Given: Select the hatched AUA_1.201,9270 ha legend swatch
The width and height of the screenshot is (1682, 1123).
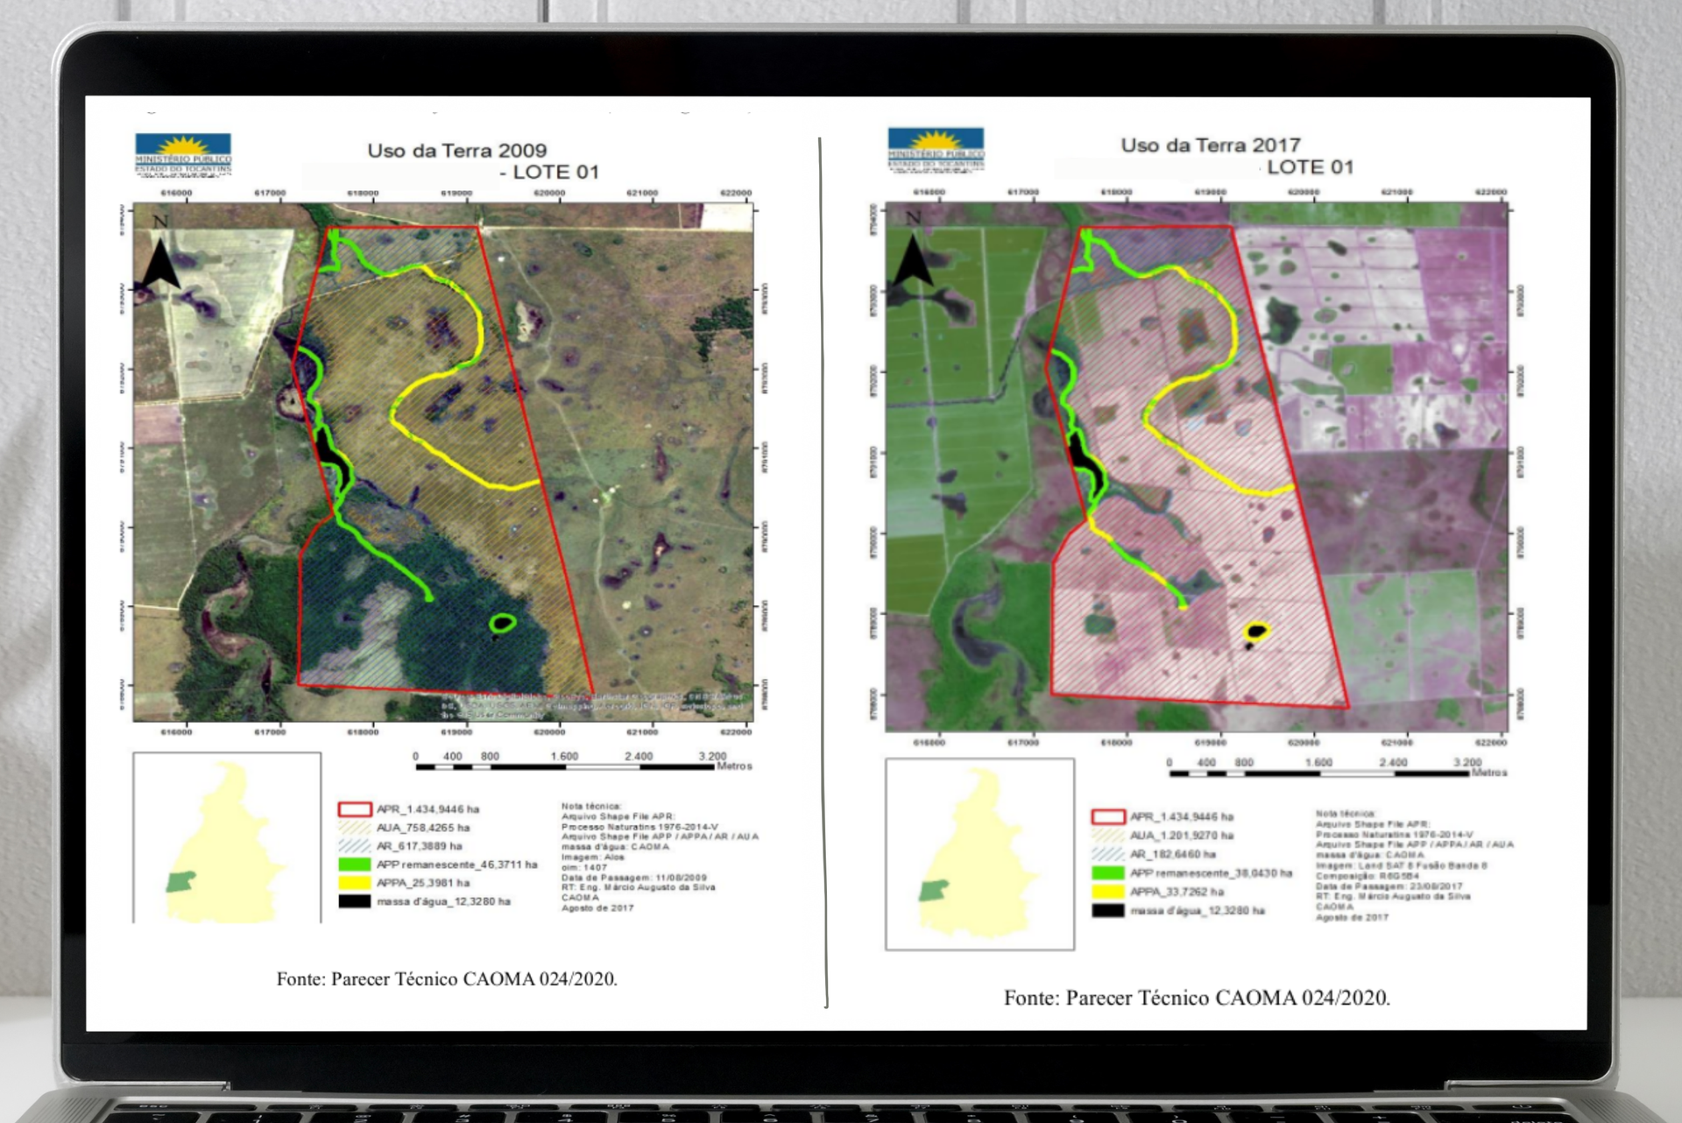Looking at the screenshot, I should coord(1108,836).
